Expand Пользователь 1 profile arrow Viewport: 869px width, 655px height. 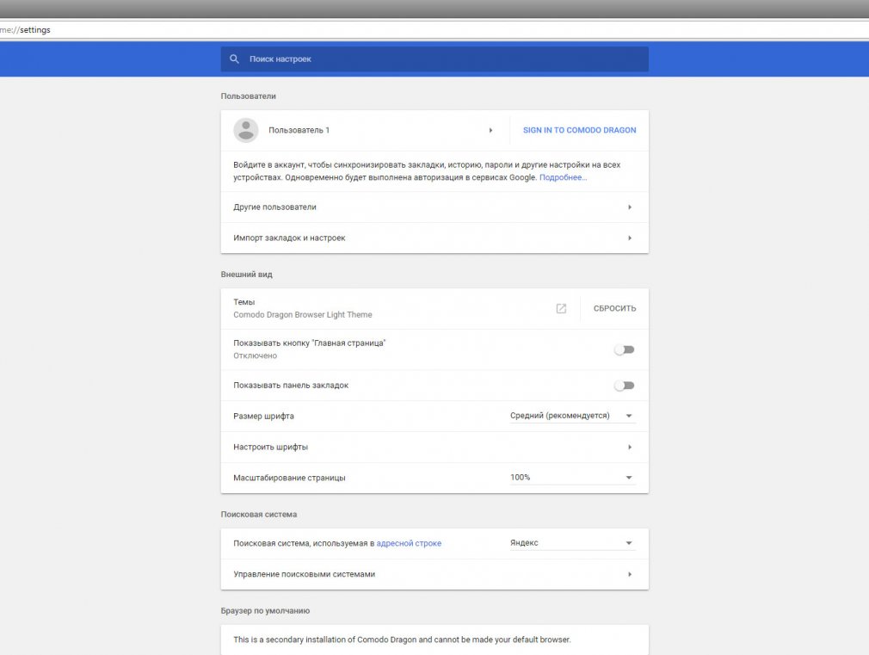pyautogui.click(x=490, y=130)
